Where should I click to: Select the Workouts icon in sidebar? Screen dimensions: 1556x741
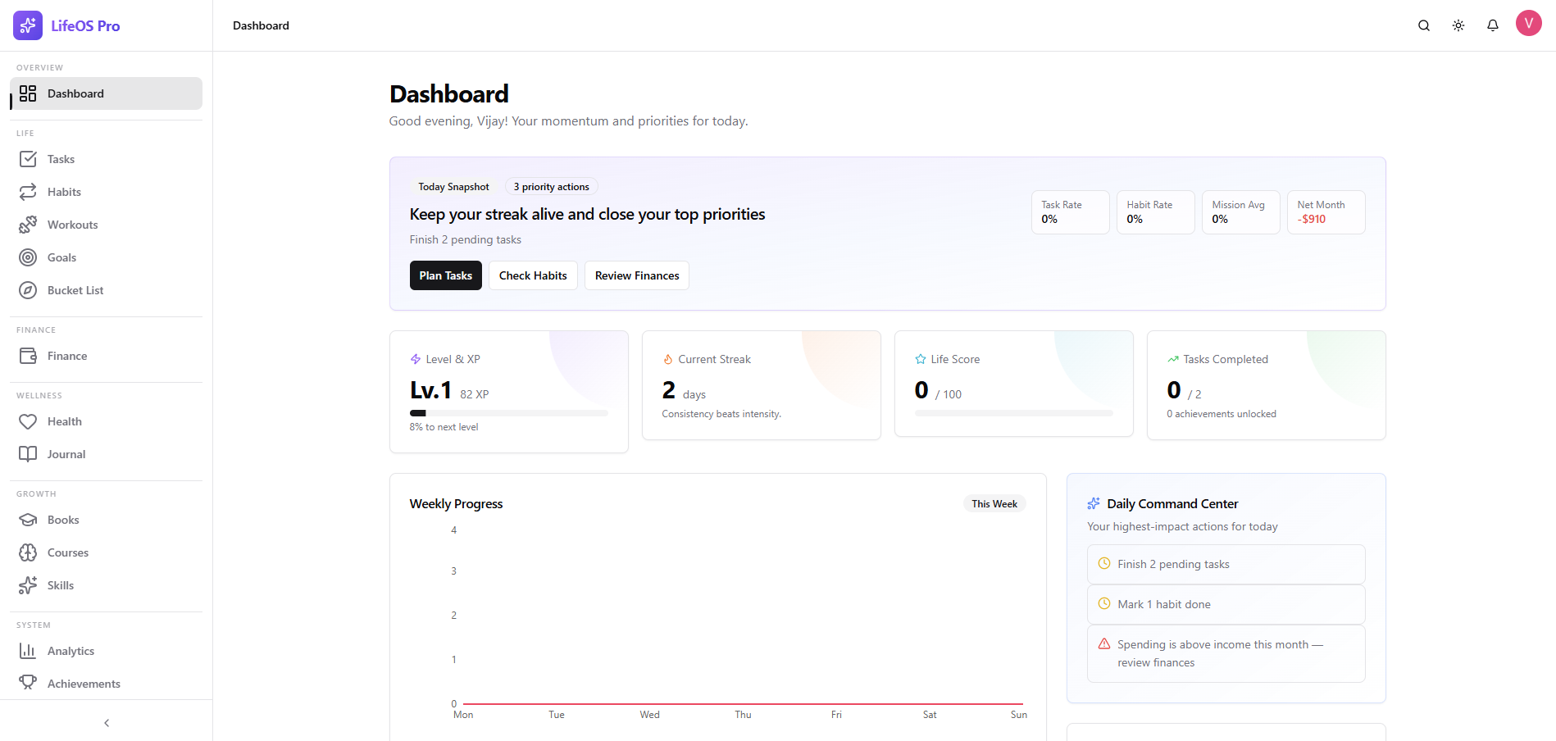(x=28, y=225)
